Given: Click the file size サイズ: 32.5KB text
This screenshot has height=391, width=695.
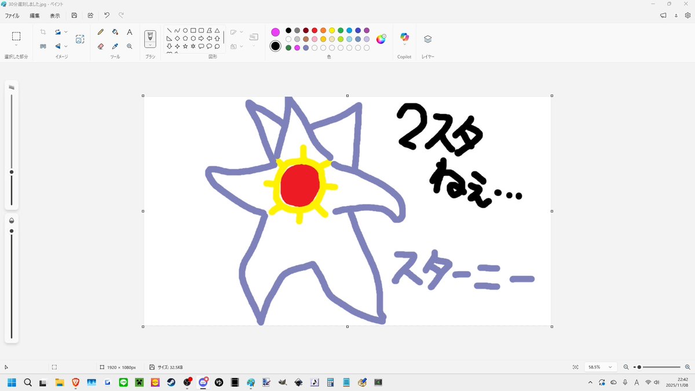Looking at the screenshot, I should [x=170, y=367].
